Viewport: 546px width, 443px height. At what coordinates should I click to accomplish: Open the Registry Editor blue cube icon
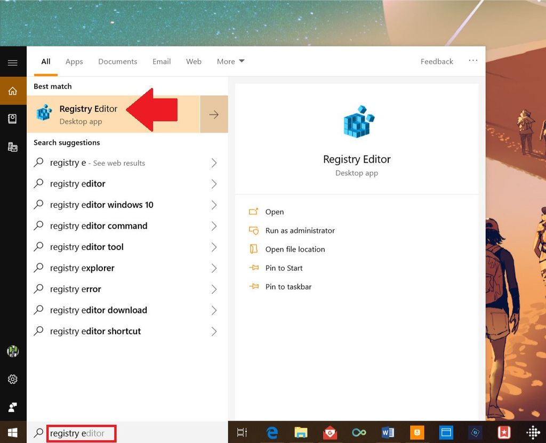click(x=43, y=113)
